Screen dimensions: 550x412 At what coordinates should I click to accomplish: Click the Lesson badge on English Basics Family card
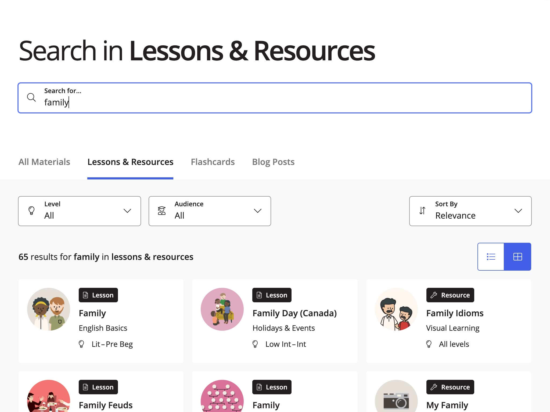click(98, 295)
